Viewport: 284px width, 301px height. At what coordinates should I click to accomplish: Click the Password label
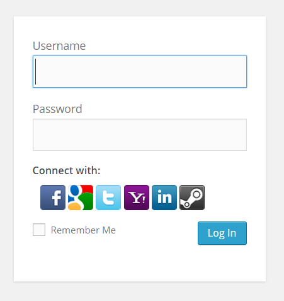pyautogui.click(x=57, y=109)
